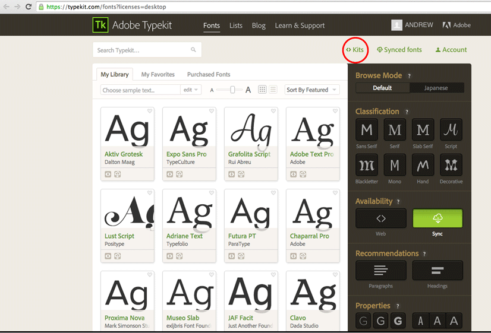Open the Purchased Fonts tab
The height and width of the screenshot is (333, 491).
[x=209, y=74]
